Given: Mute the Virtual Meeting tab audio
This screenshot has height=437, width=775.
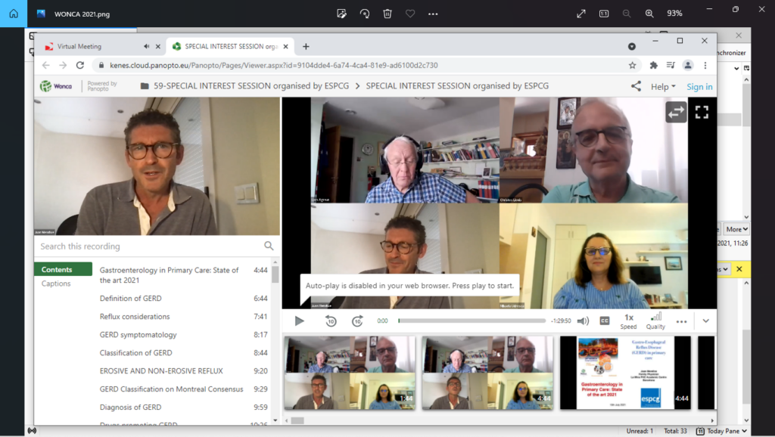Looking at the screenshot, I should click(146, 46).
